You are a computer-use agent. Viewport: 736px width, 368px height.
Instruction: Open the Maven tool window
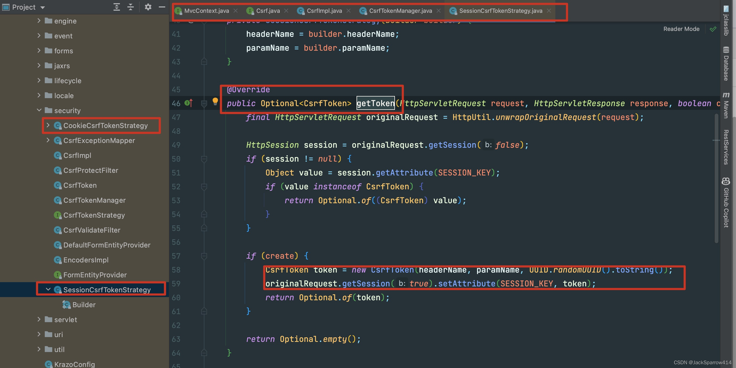726,105
